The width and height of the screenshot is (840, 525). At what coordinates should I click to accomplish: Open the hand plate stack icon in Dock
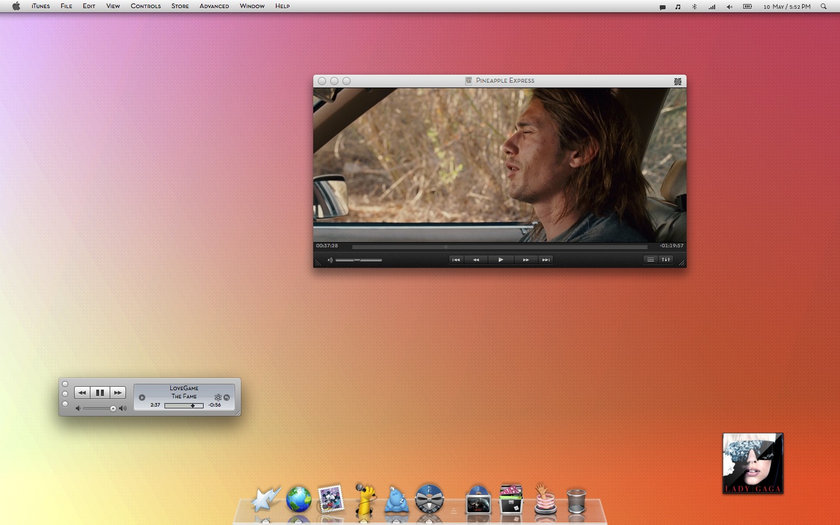(x=545, y=499)
